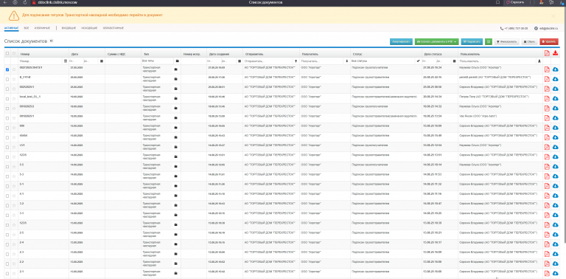The width and height of the screenshot is (566, 279).
Task: Close the yellow warning banner
Action: click(553, 15)
